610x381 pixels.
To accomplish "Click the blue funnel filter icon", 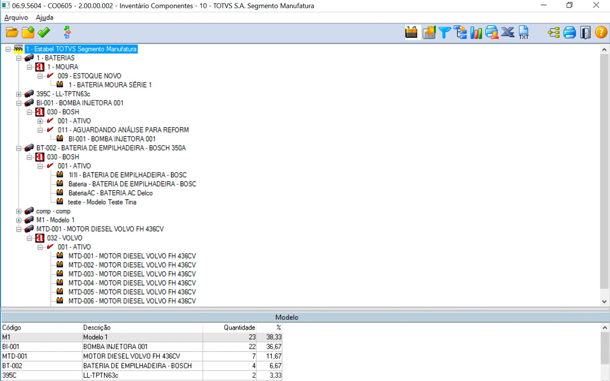I will click(x=444, y=32).
